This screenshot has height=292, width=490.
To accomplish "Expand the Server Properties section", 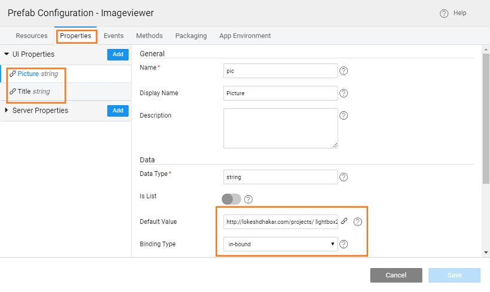I will coord(7,111).
